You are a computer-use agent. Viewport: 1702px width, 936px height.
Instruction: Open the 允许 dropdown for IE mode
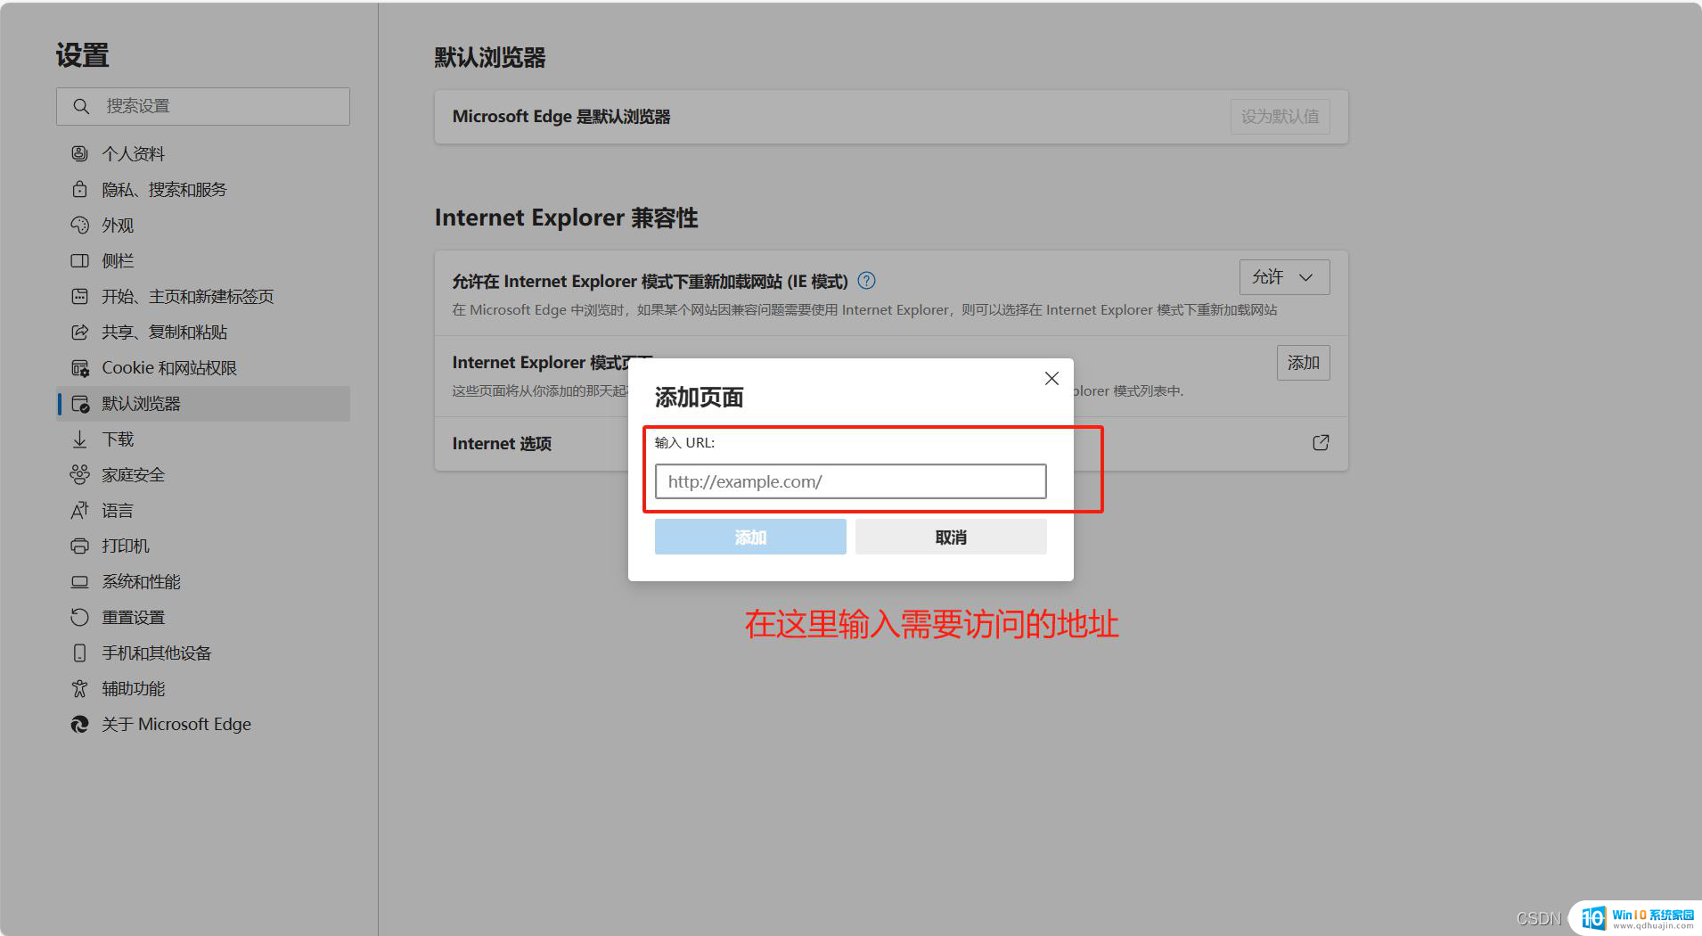coord(1284,277)
